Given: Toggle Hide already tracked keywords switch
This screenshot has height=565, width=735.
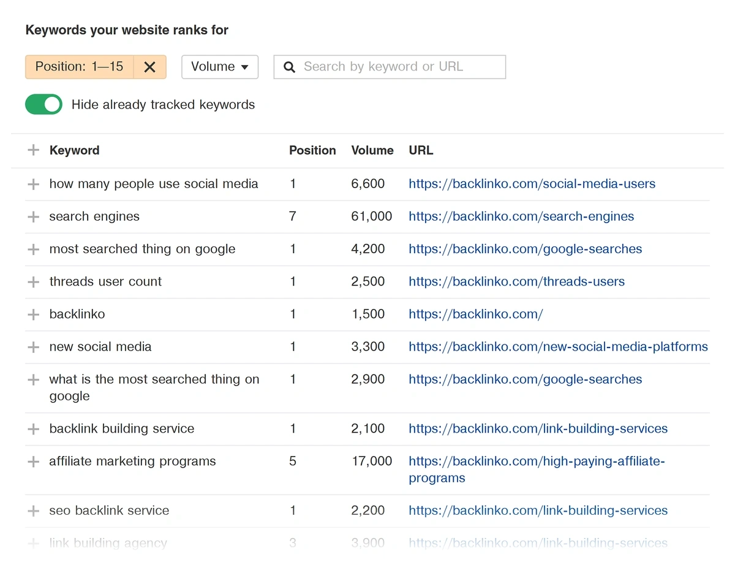Looking at the screenshot, I should click(43, 105).
